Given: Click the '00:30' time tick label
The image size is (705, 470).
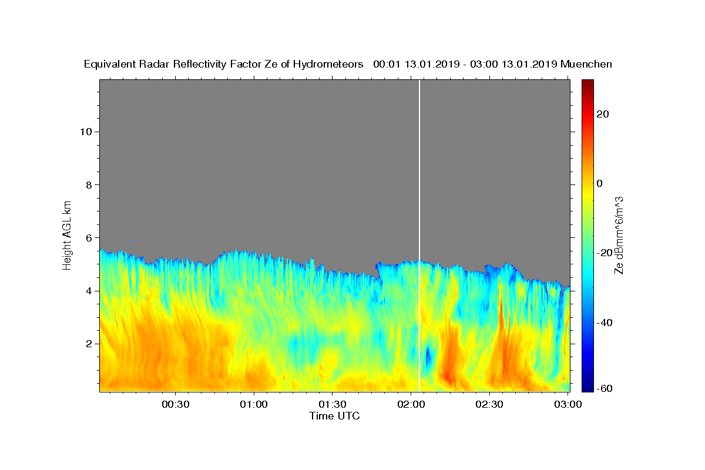Looking at the screenshot, I should click(x=176, y=404).
